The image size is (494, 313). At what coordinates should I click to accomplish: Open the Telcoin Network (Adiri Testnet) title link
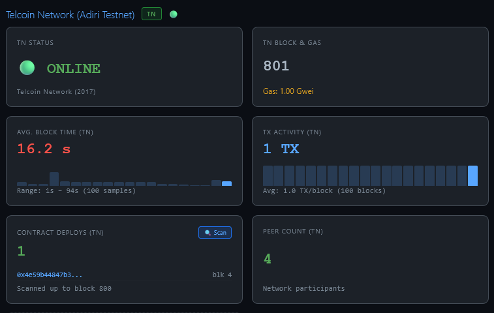tap(70, 15)
